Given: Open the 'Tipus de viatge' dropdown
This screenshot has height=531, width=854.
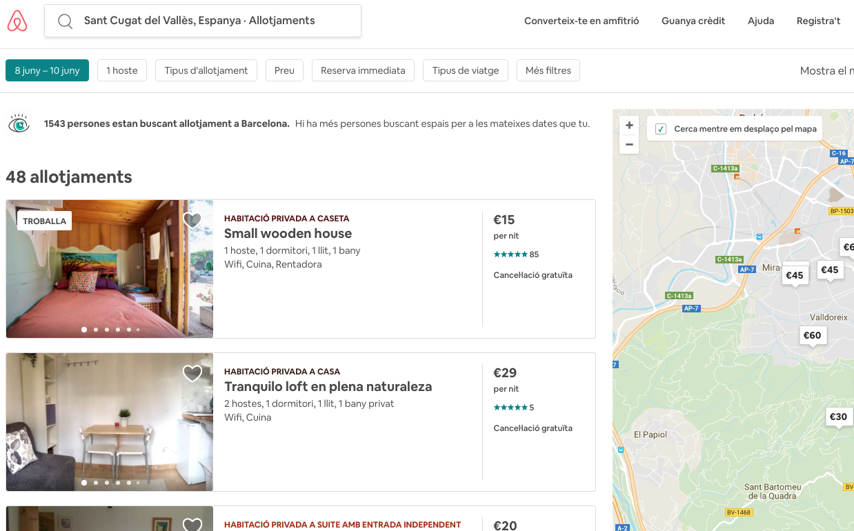Looking at the screenshot, I should click(465, 70).
